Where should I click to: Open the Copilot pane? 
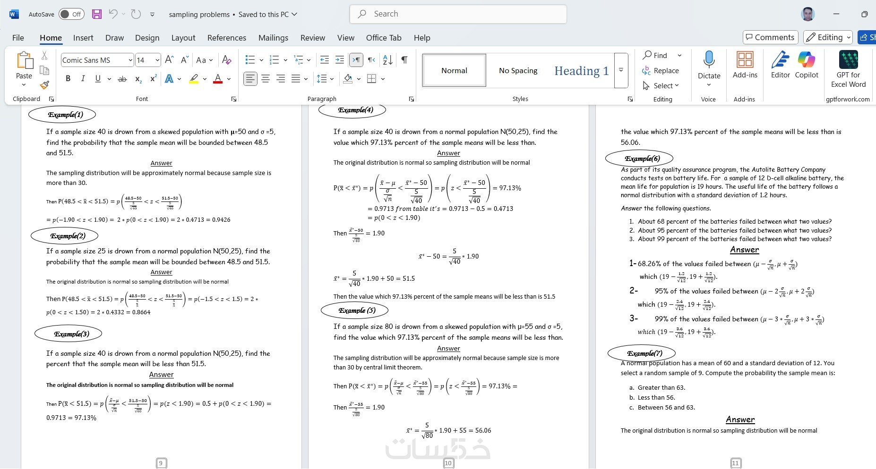(807, 65)
